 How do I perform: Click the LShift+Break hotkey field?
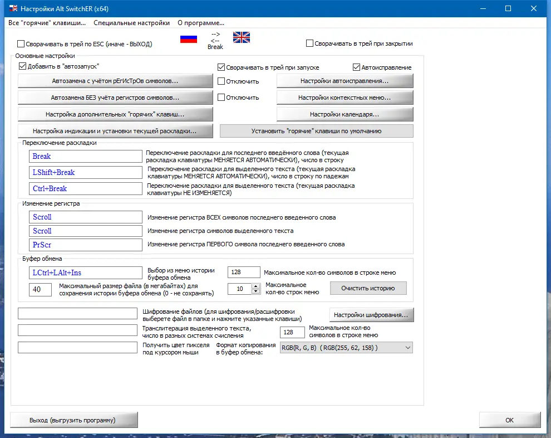point(85,172)
